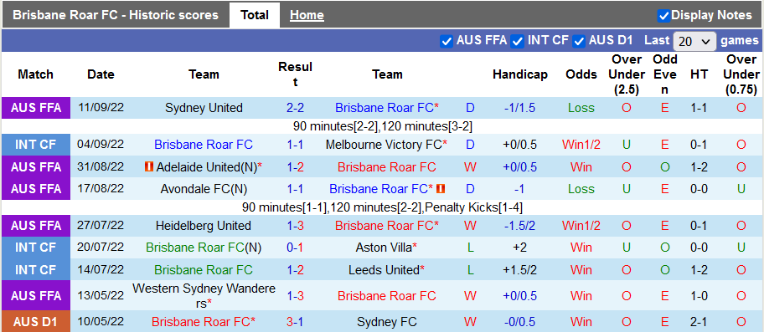Click Sydney United team name

tap(204, 108)
